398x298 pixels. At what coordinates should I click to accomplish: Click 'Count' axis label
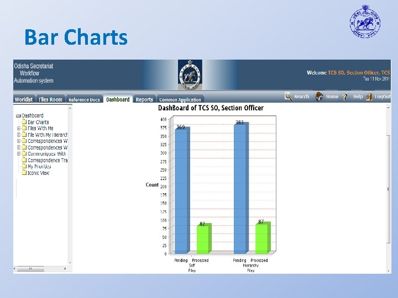point(152,185)
